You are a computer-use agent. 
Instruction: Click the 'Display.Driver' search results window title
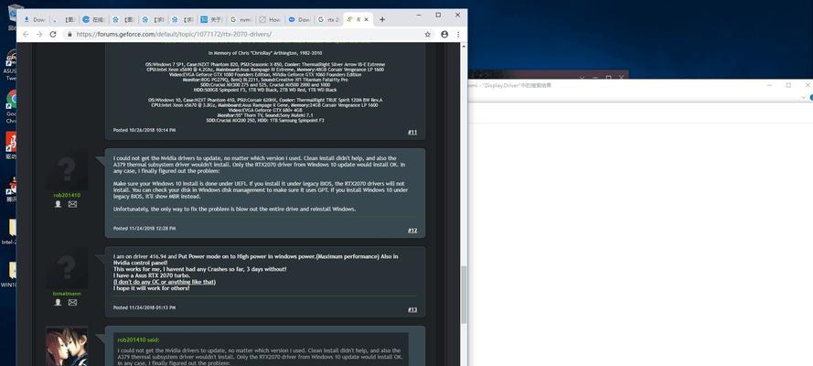(x=510, y=85)
